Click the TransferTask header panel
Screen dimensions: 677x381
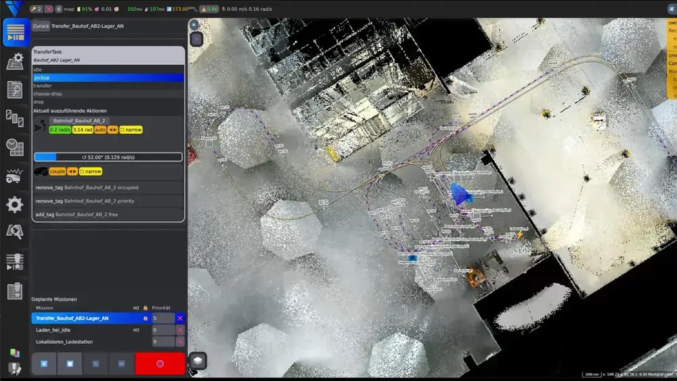click(108, 55)
